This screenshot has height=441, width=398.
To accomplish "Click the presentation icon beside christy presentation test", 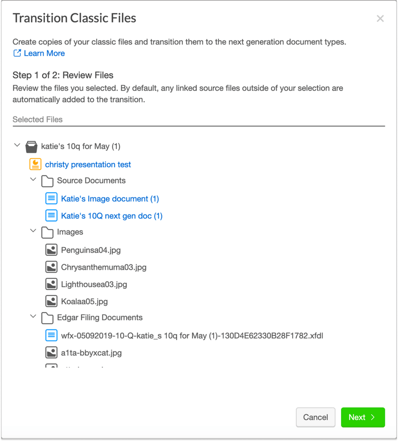I will pos(35,164).
